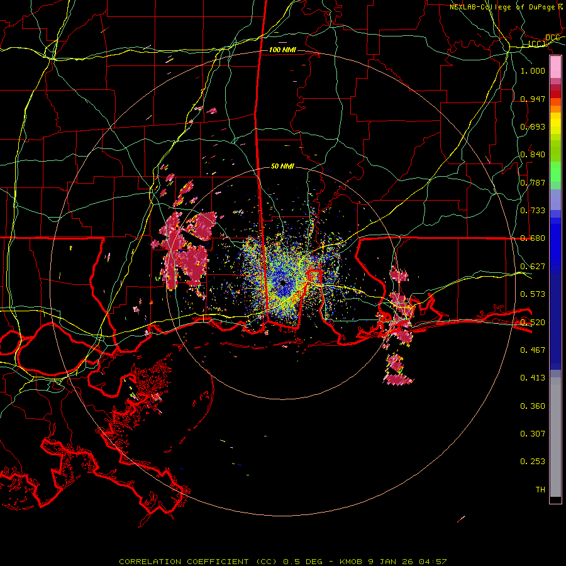
Task: Click the DCC label at the top right
Action: [x=553, y=38]
